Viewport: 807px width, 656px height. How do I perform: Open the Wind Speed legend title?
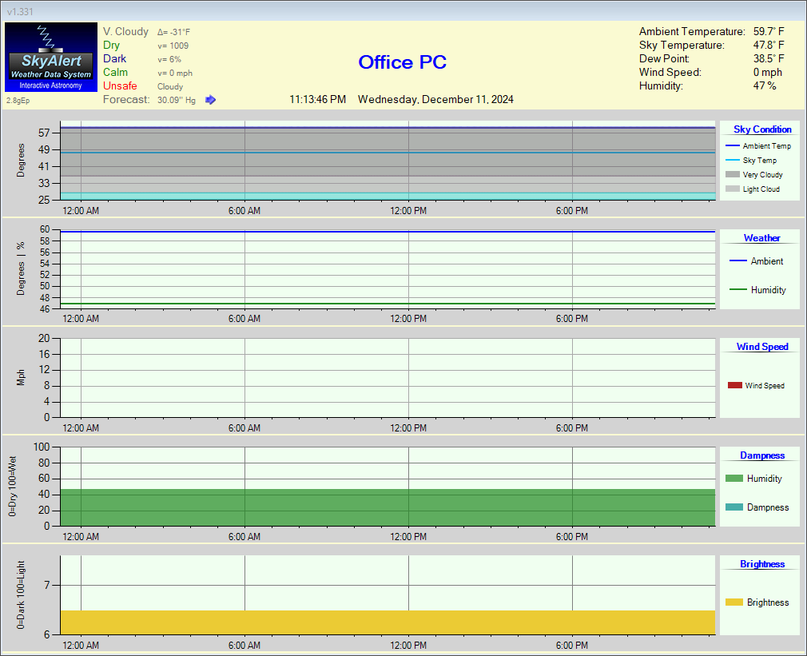point(761,347)
